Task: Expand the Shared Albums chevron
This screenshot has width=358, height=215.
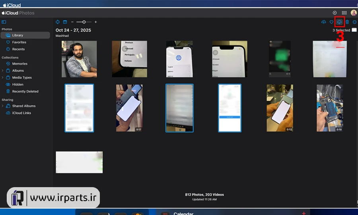Action: [2, 106]
